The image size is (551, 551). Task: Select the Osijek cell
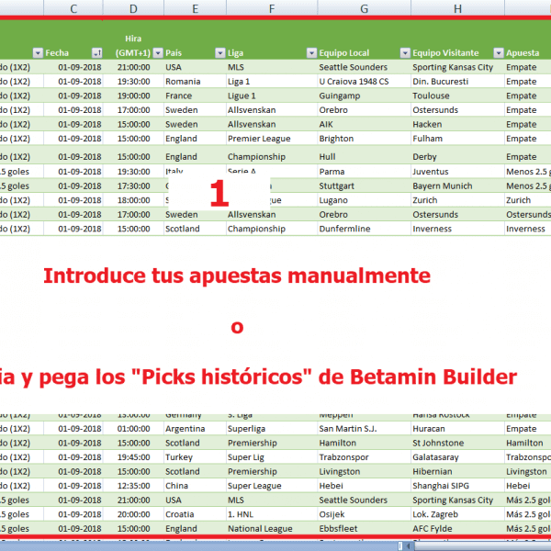point(364,514)
